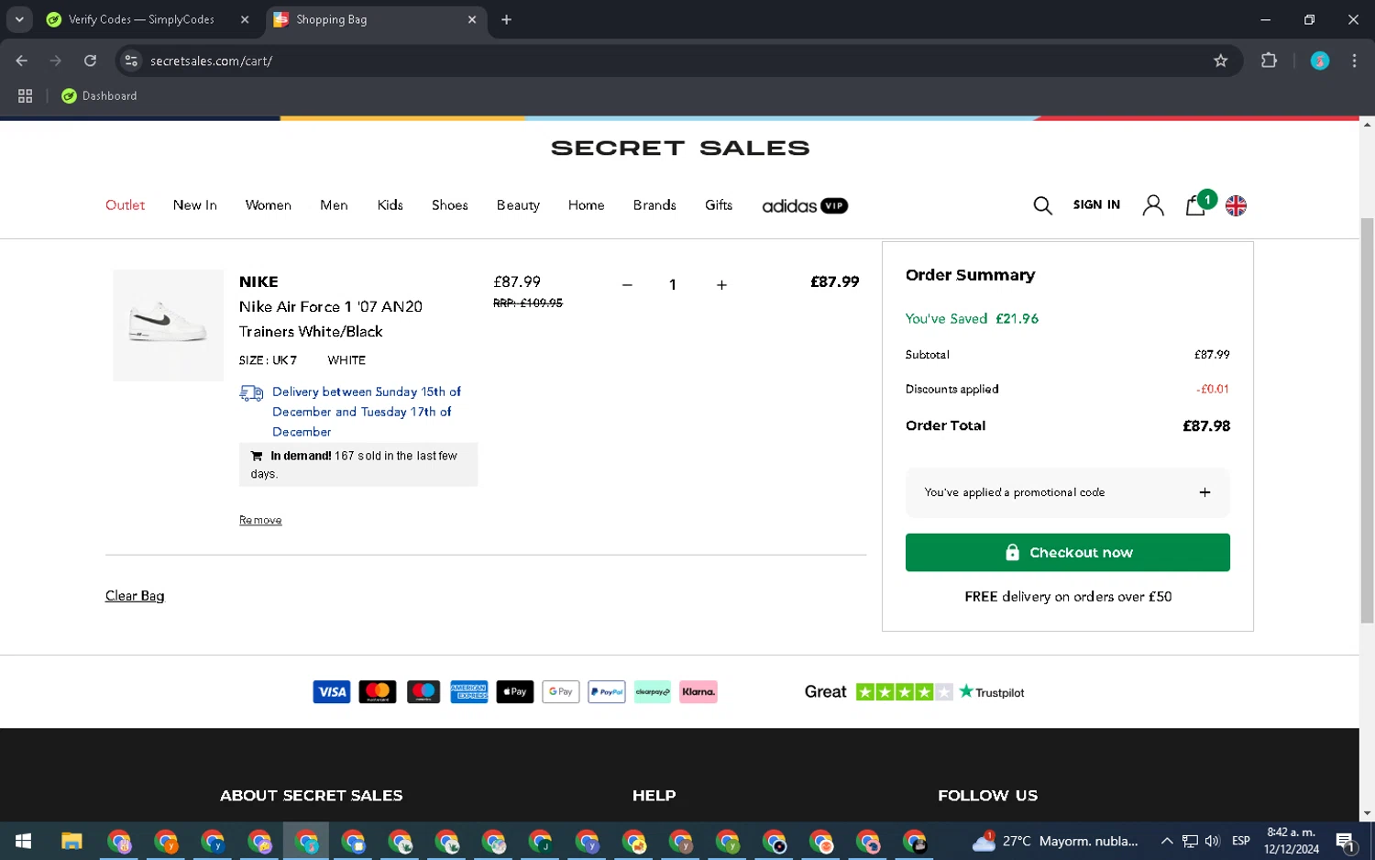1375x860 pixels.
Task: Click the Mastercard payment icon
Action: (378, 692)
